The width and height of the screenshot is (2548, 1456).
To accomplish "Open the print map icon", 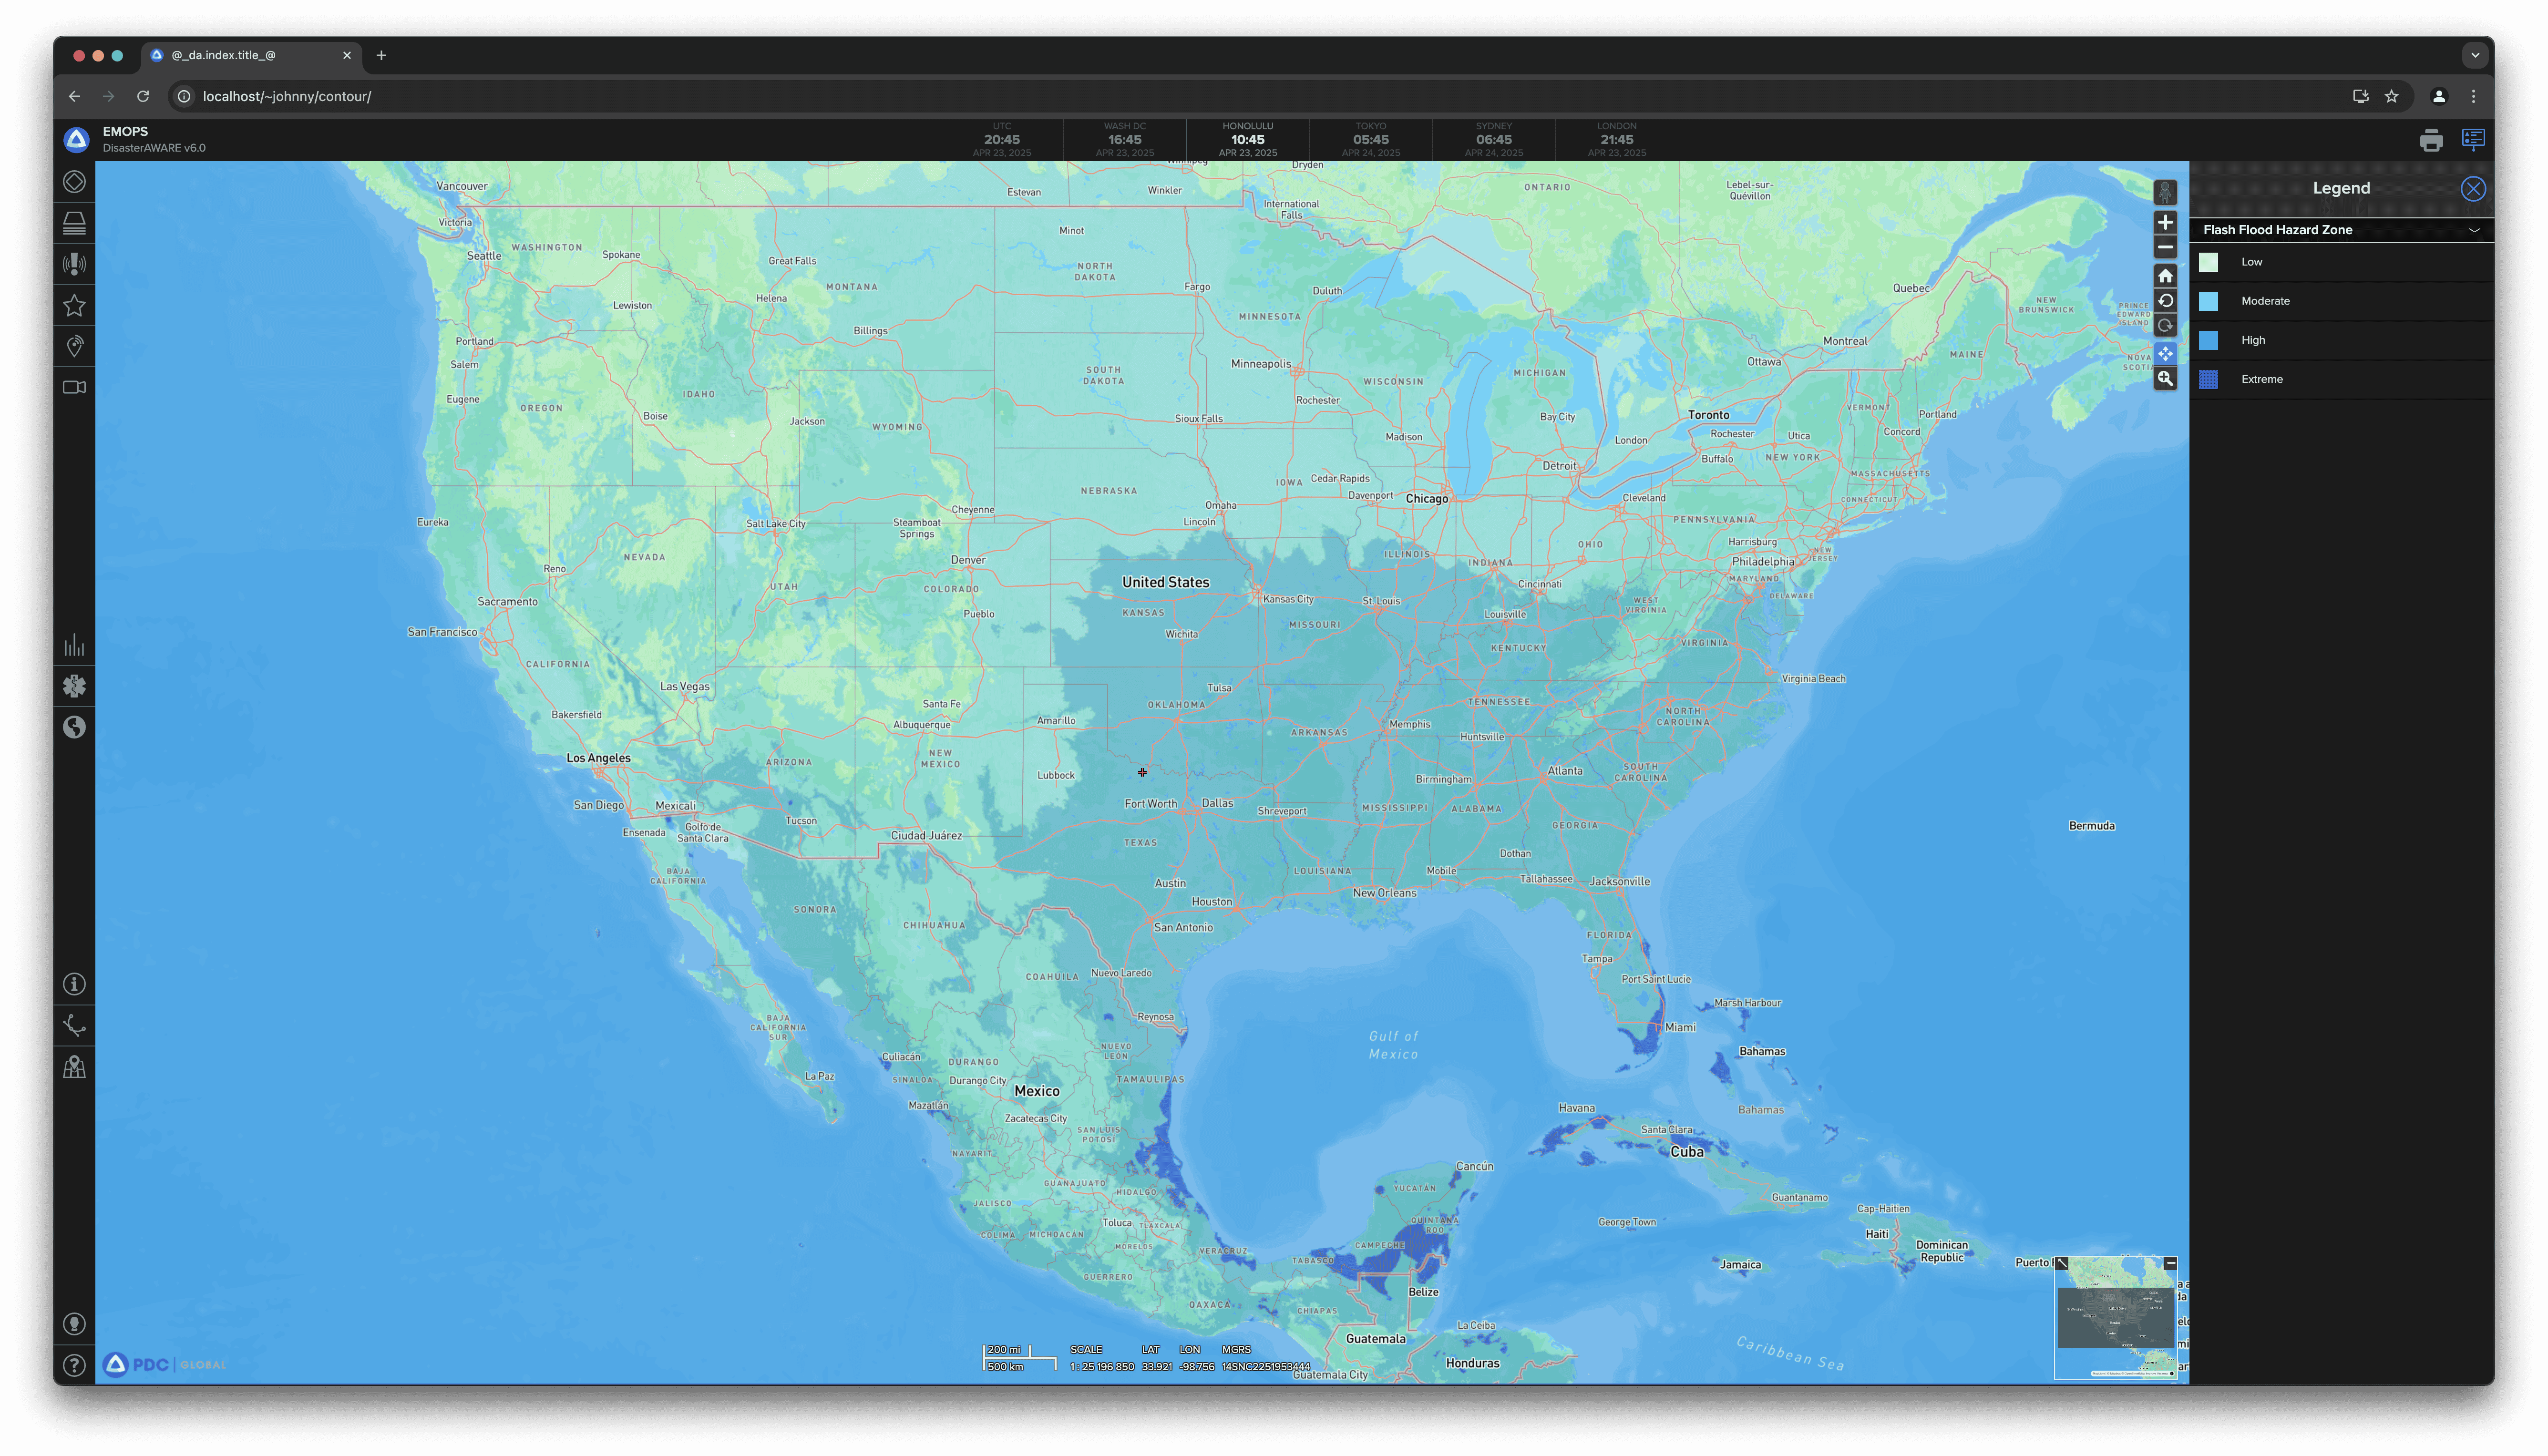I will tap(2431, 140).
